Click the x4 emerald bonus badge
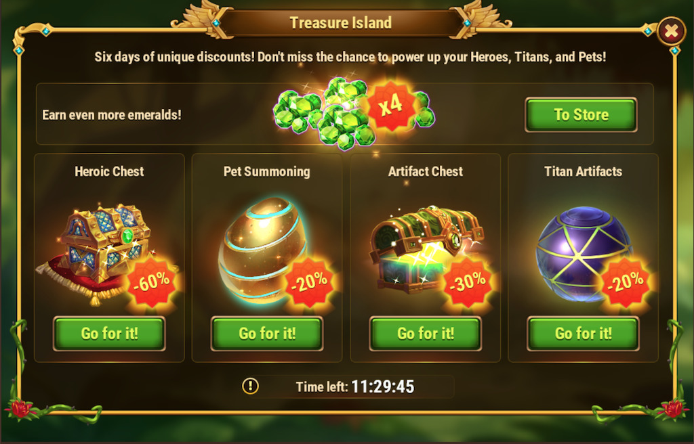The height and width of the screenshot is (444, 694). 392,106
